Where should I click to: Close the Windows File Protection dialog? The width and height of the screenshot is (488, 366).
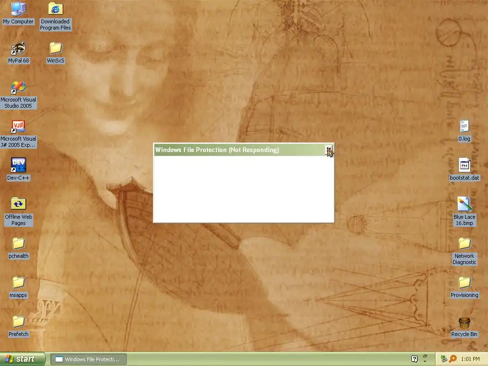pyautogui.click(x=329, y=150)
